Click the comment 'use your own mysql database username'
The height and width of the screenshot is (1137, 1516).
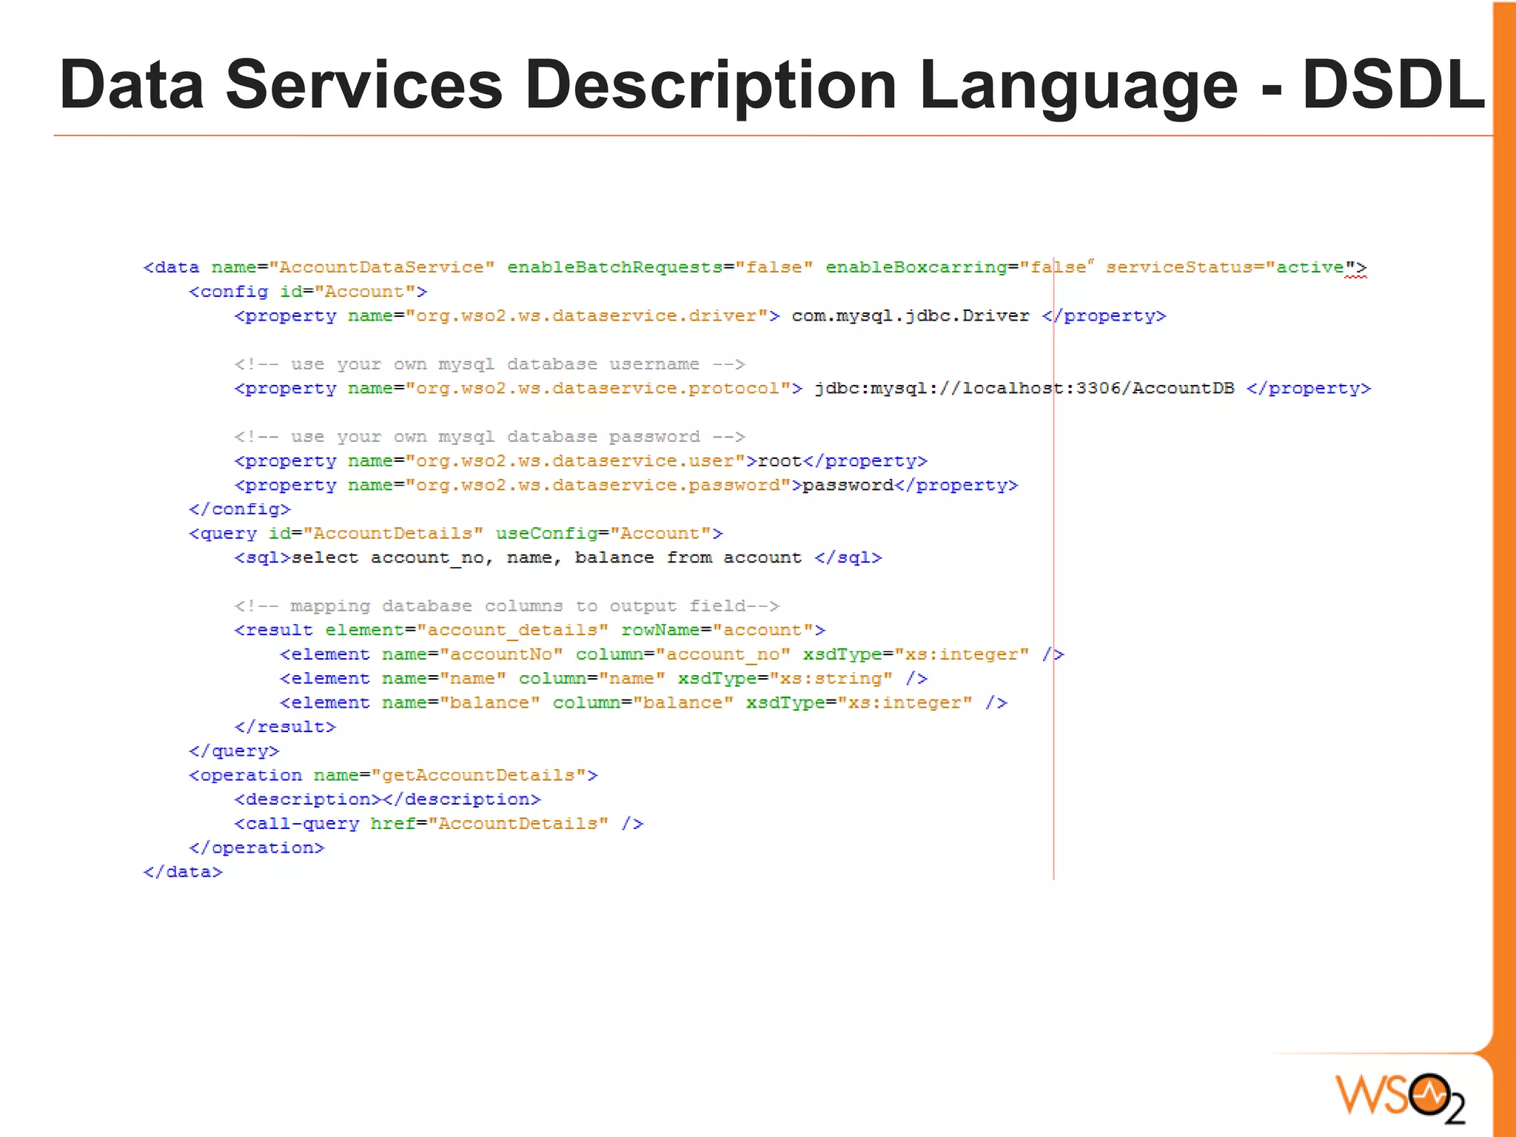(x=489, y=364)
